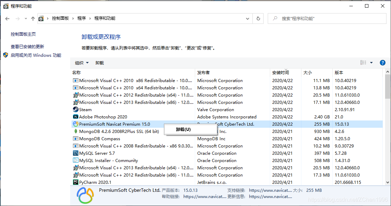Screen dimensions: 391x206
Task: Click the 更新信息 URL in details pane
Action: 270,197
